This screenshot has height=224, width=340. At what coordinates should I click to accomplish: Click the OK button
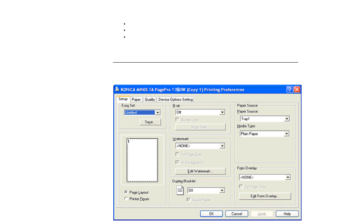pos(211,214)
